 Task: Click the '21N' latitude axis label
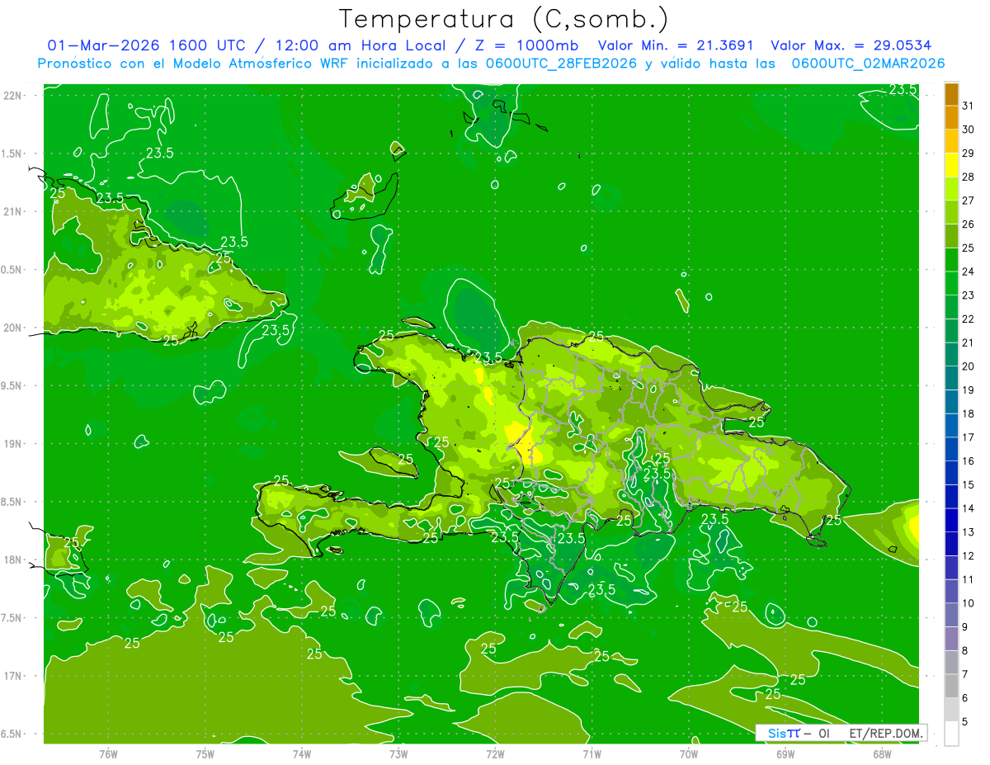pos(12,211)
